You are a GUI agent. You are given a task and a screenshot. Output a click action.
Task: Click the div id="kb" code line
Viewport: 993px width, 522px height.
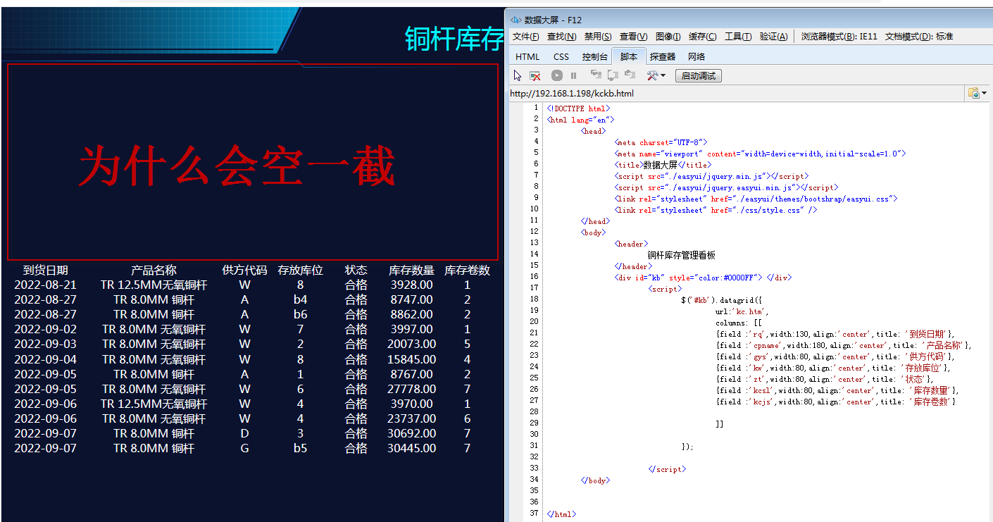(x=703, y=278)
